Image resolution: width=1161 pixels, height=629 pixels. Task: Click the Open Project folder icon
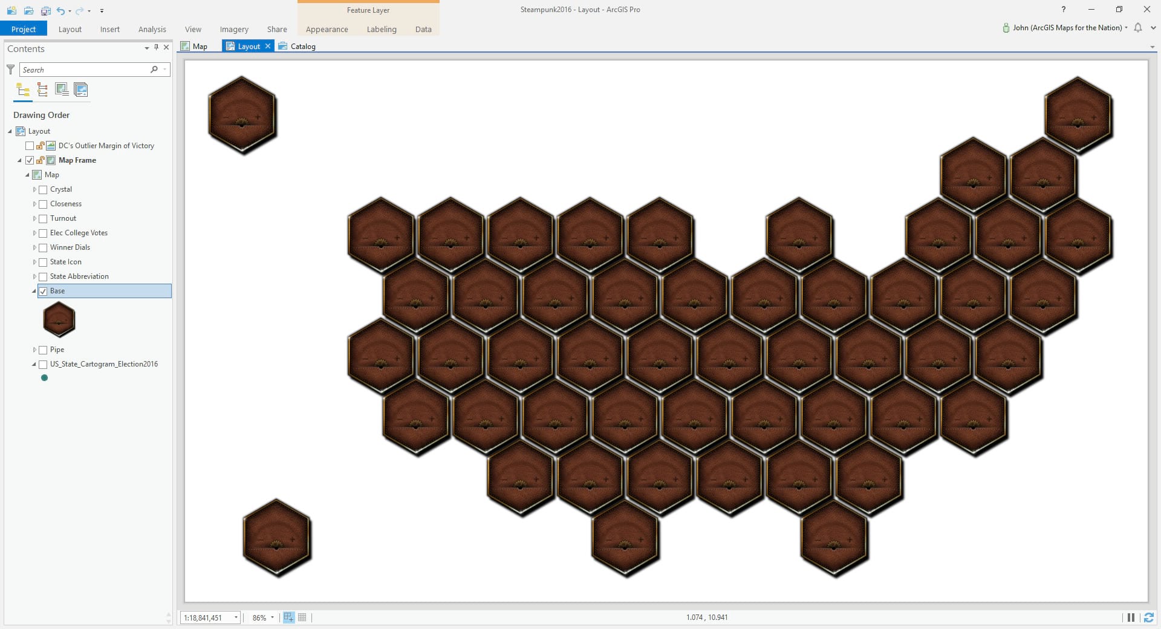coord(28,10)
